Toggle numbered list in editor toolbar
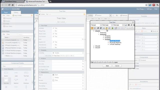Image resolution: width=160 pixels, height=90 pixels. (x=95, y=28)
